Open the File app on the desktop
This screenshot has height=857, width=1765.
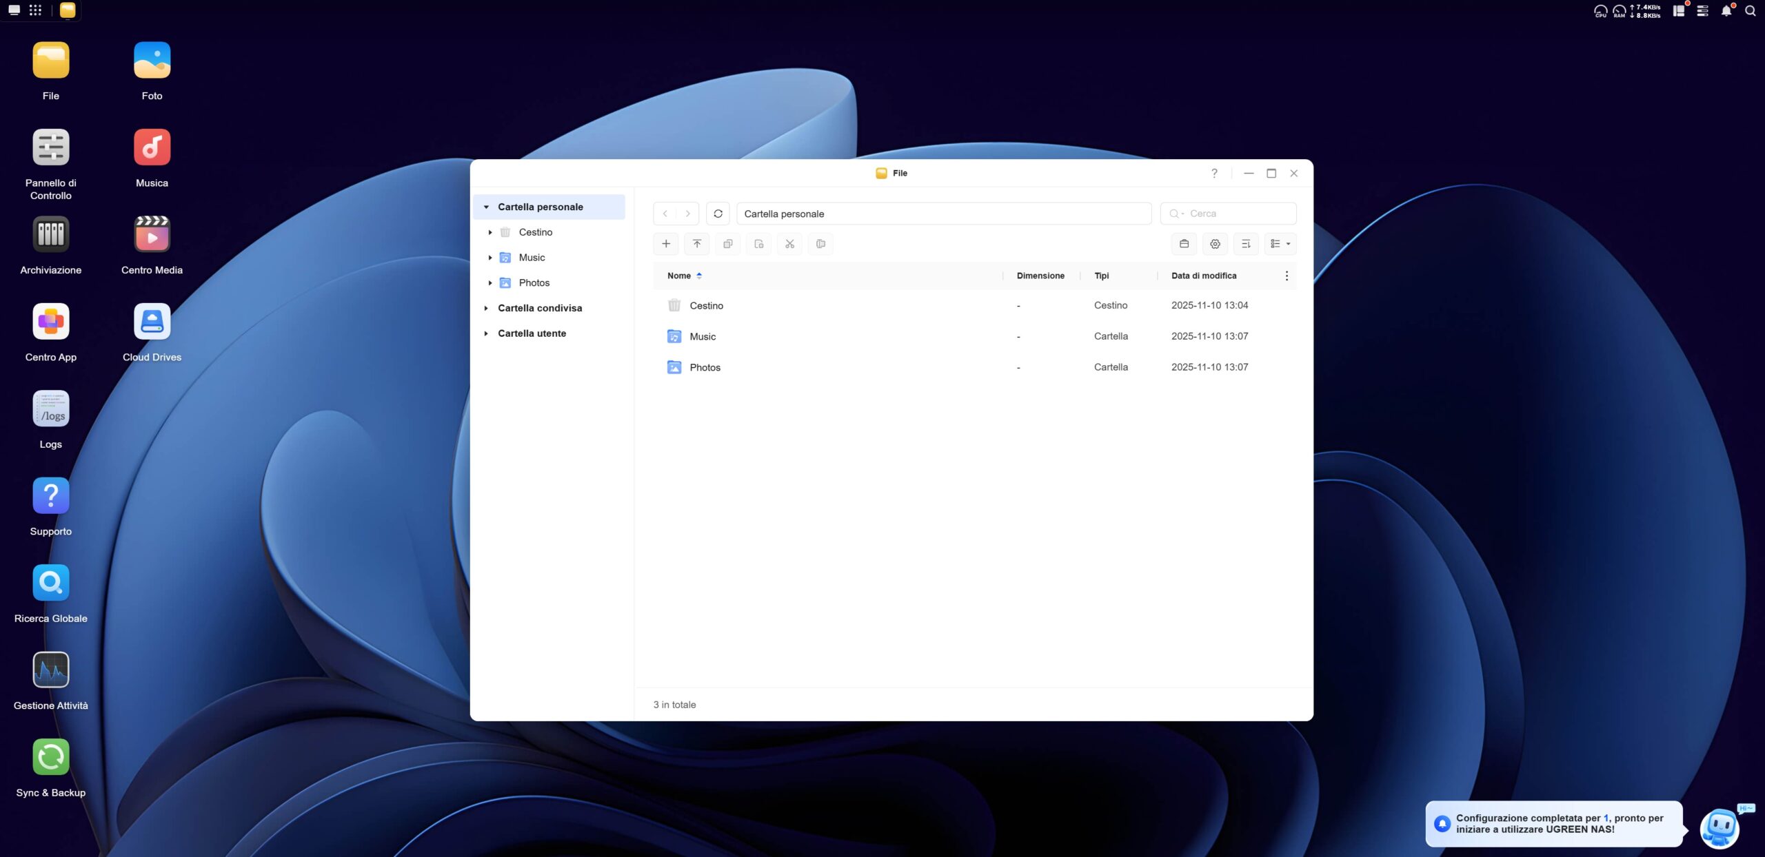(50, 61)
